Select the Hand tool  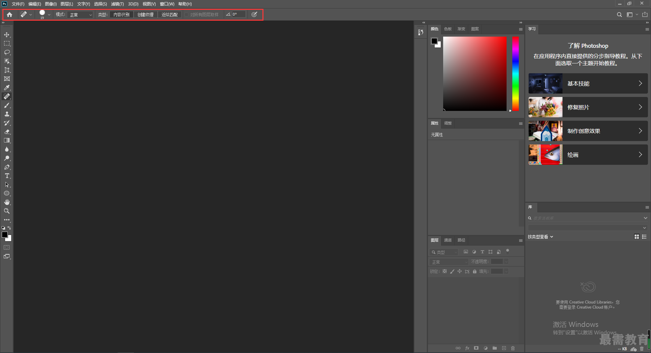tap(7, 202)
